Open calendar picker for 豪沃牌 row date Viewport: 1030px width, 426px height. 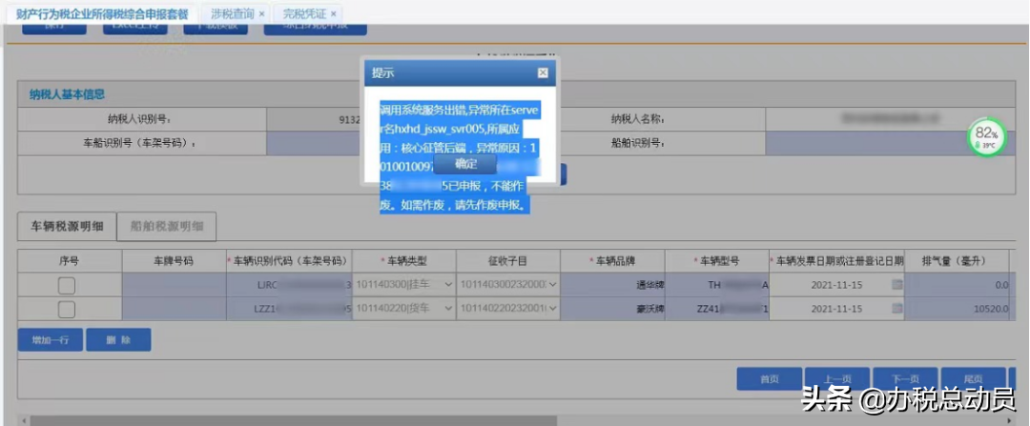tap(896, 308)
